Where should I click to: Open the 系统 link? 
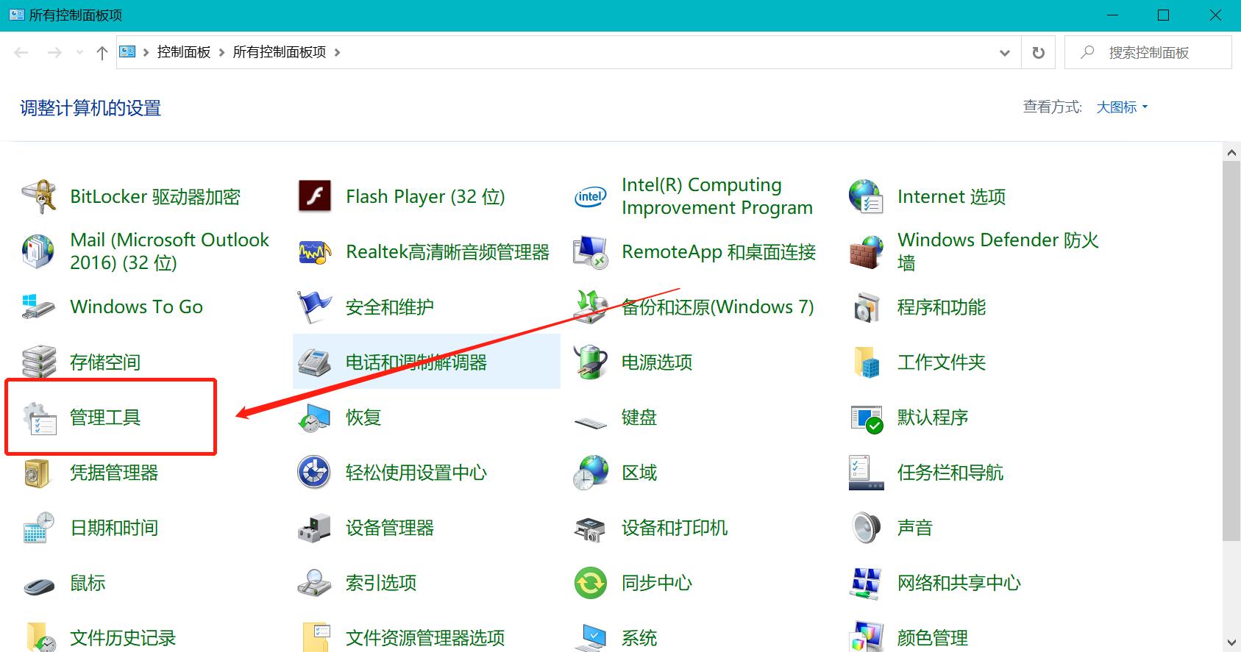pyautogui.click(x=639, y=638)
